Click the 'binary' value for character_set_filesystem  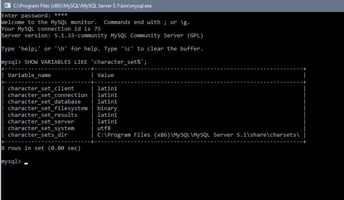tap(107, 108)
